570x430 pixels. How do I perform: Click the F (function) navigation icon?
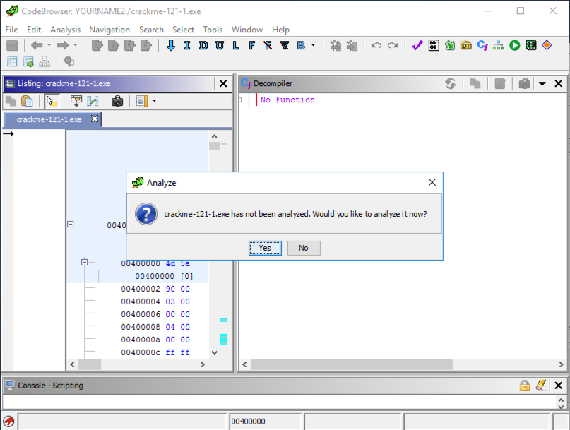pos(251,45)
